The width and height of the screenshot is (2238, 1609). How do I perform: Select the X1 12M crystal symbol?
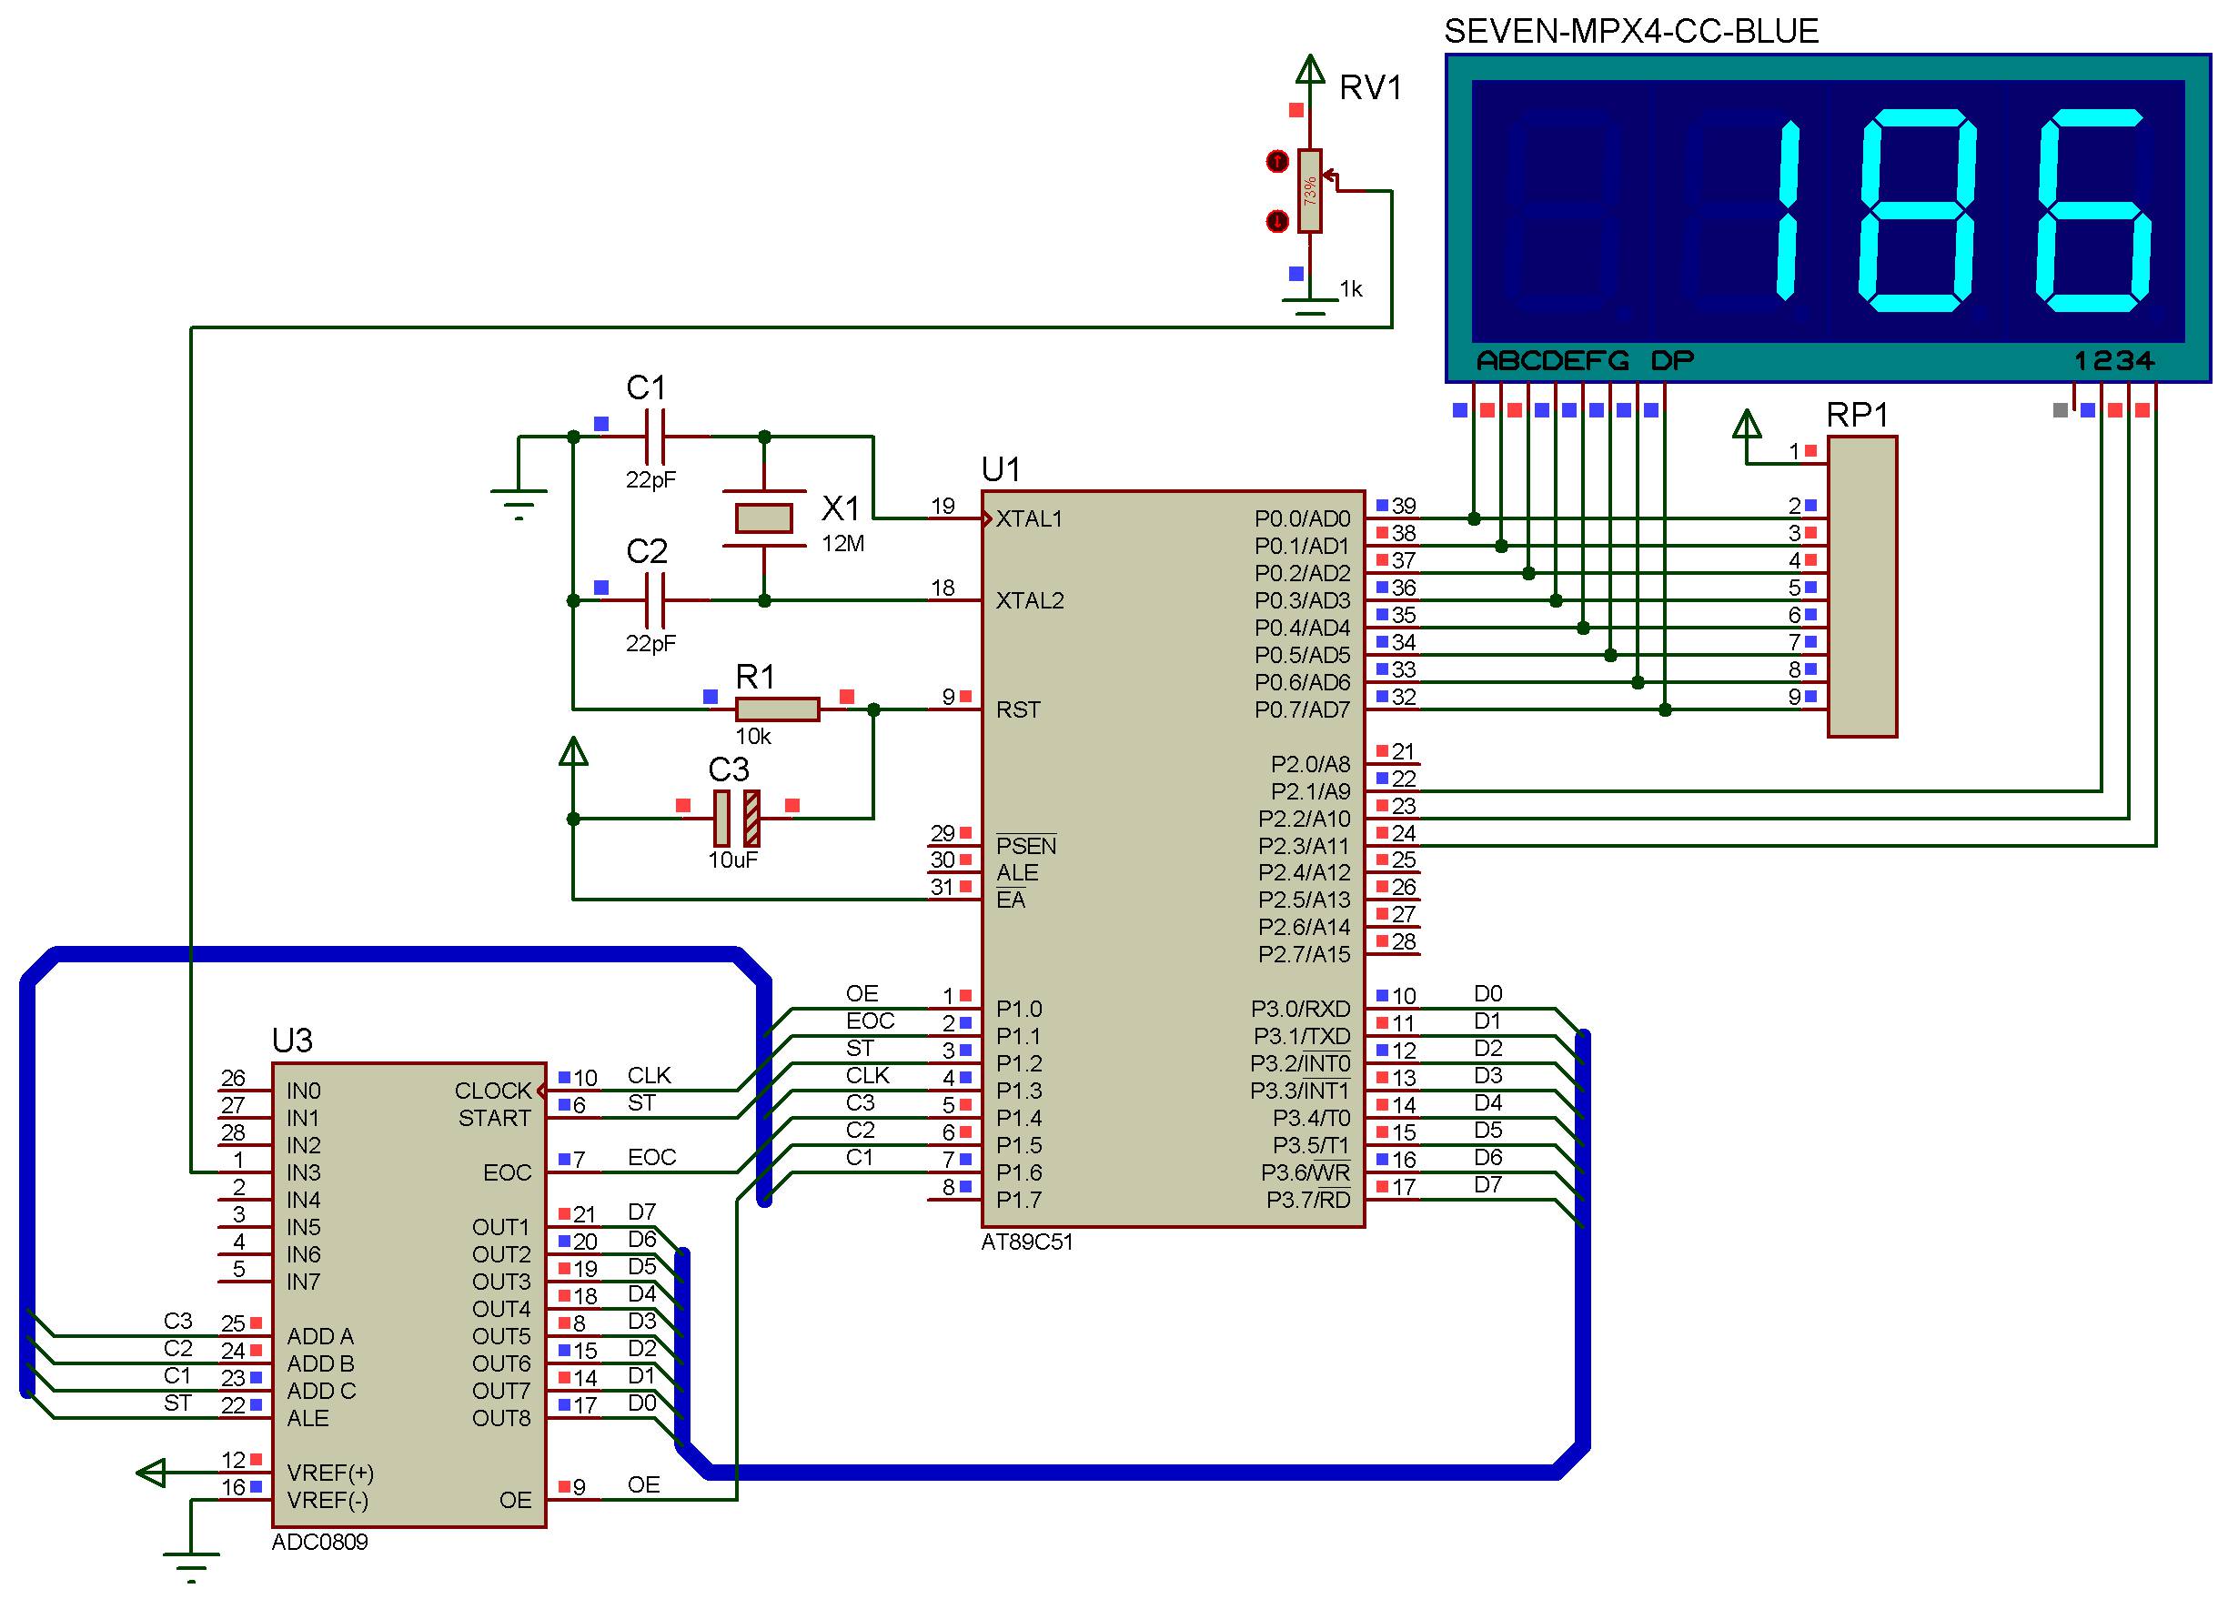[x=764, y=518]
